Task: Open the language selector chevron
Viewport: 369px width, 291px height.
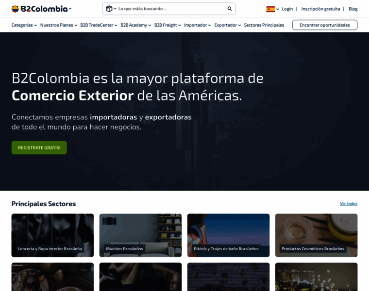Action: (278, 9)
